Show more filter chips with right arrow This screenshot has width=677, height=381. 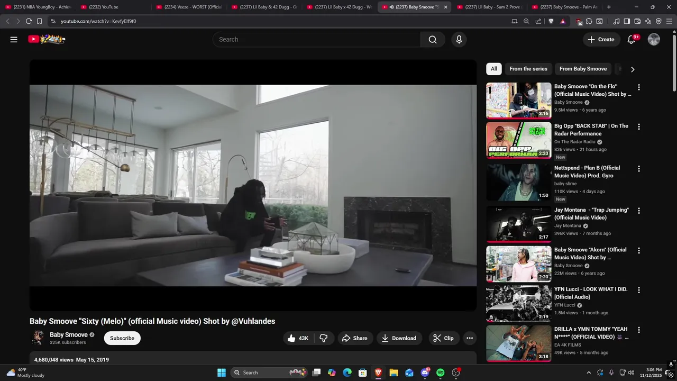click(633, 69)
